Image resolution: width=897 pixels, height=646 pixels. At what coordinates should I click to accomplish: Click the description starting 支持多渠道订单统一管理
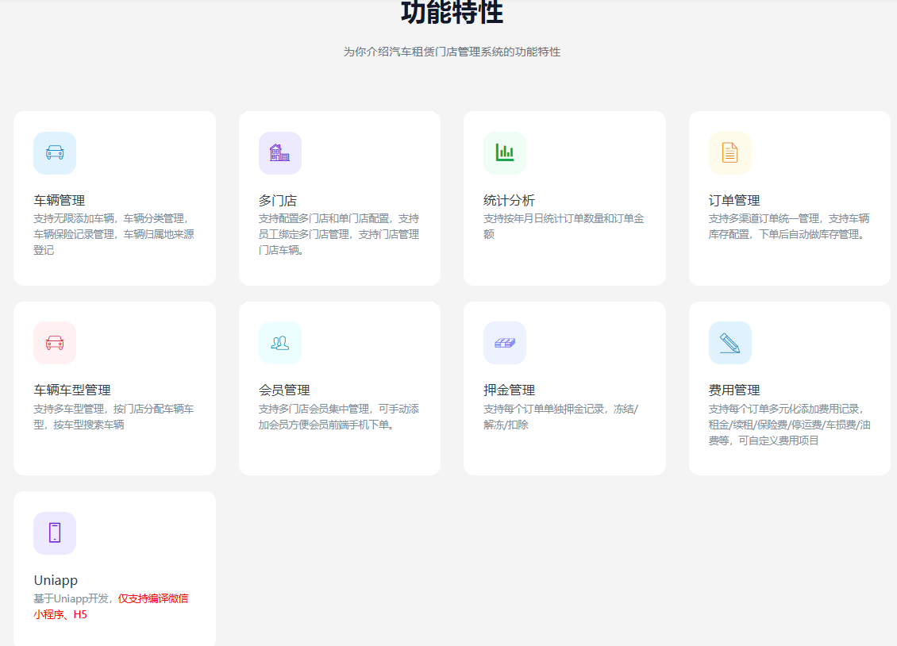click(789, 226)
